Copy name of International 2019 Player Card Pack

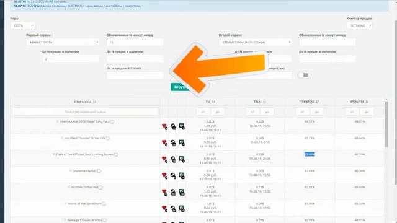click(112, 121)
